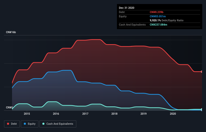Toggle the Equity legend button

point(30,124)
